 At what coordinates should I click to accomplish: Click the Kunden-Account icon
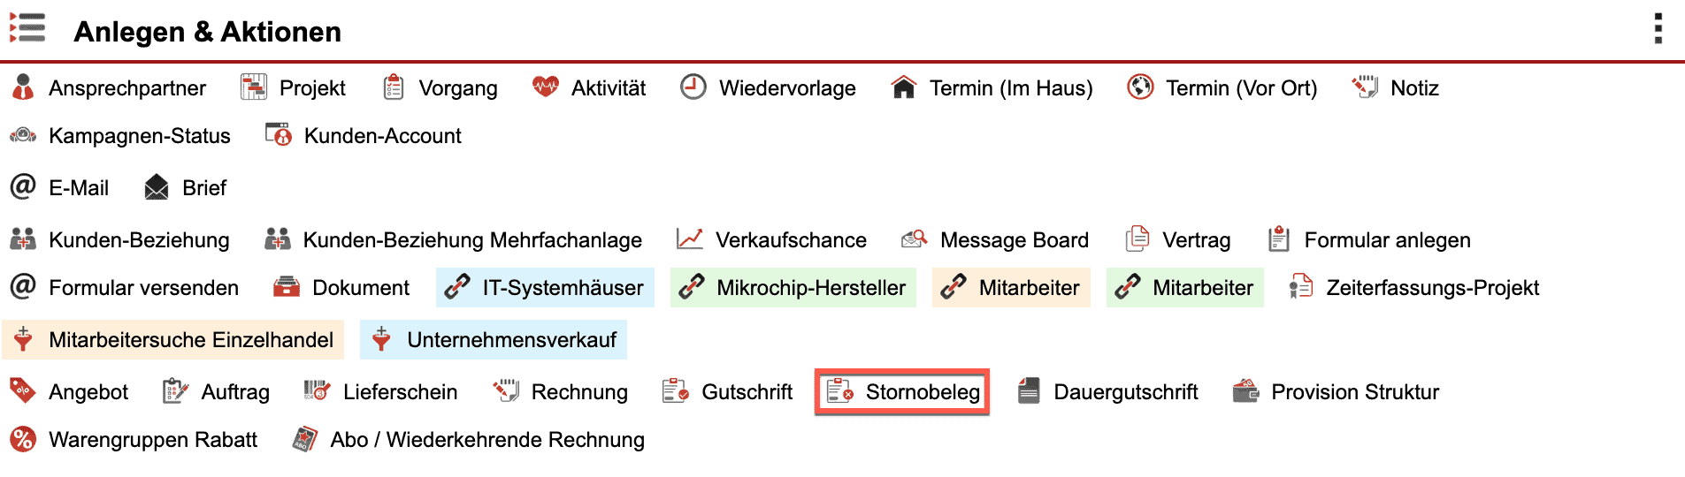(279, 135)
